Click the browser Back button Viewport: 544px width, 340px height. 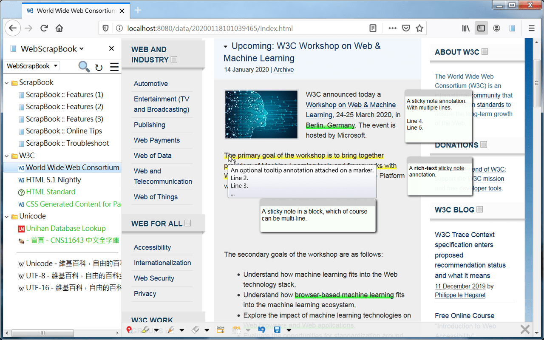[x=13, y=28]
